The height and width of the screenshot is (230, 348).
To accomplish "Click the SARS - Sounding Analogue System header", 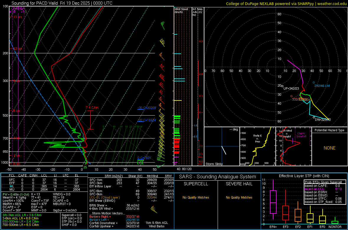I will [x=217, y=177].
